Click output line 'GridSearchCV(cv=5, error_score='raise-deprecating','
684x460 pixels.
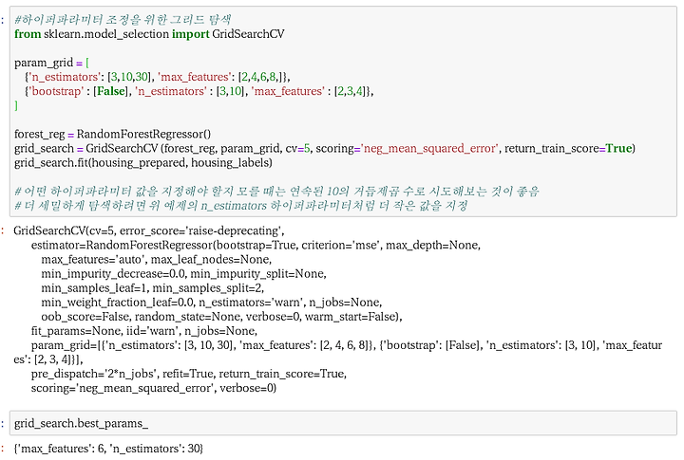[x=149, y=230]
